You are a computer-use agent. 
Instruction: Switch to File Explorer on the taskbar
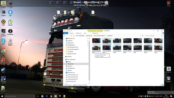click(x=55, y=96)
